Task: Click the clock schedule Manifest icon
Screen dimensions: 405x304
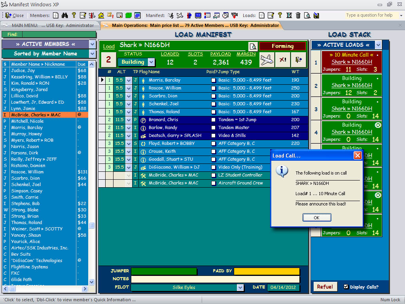Action: coord(225,15)
